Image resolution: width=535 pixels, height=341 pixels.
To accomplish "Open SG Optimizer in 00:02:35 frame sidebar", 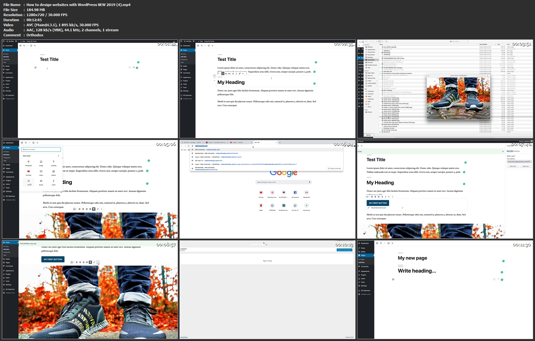I will click(x=187, y=95).
